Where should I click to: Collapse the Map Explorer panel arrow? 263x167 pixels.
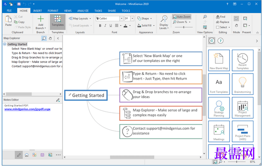tap(58, 39)
